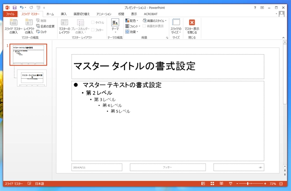This screenshot has height=191, width=291.
Task: Collapse the ribbon with the arrow
Action: point(283,38)
